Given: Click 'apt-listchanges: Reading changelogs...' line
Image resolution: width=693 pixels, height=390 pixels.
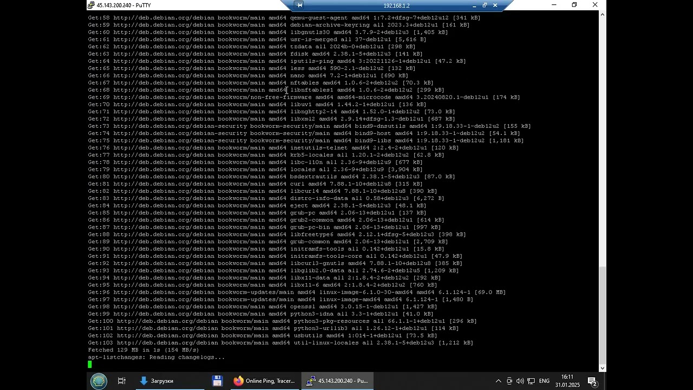Looking at the screenshot, I should pos(156,357).
